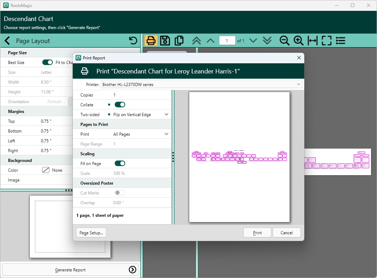Zoom out of the report preview

284,41
